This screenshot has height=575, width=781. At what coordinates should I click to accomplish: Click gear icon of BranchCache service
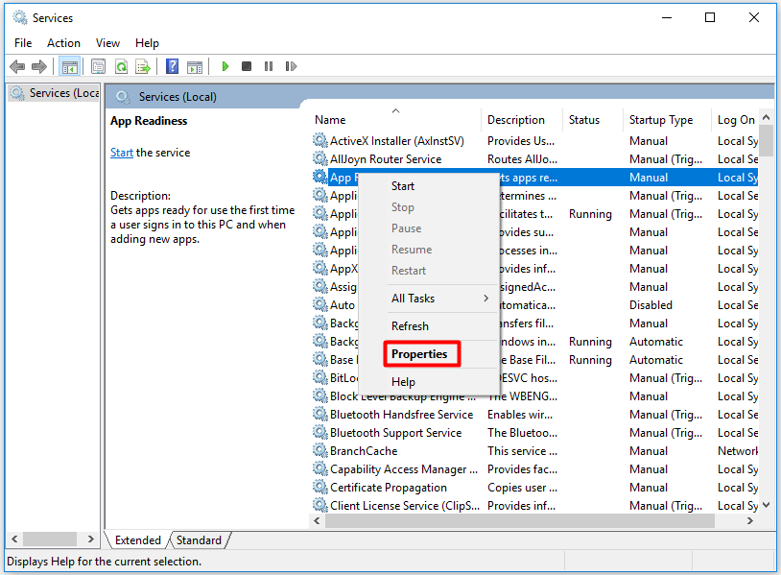click(x=319, y=450)
